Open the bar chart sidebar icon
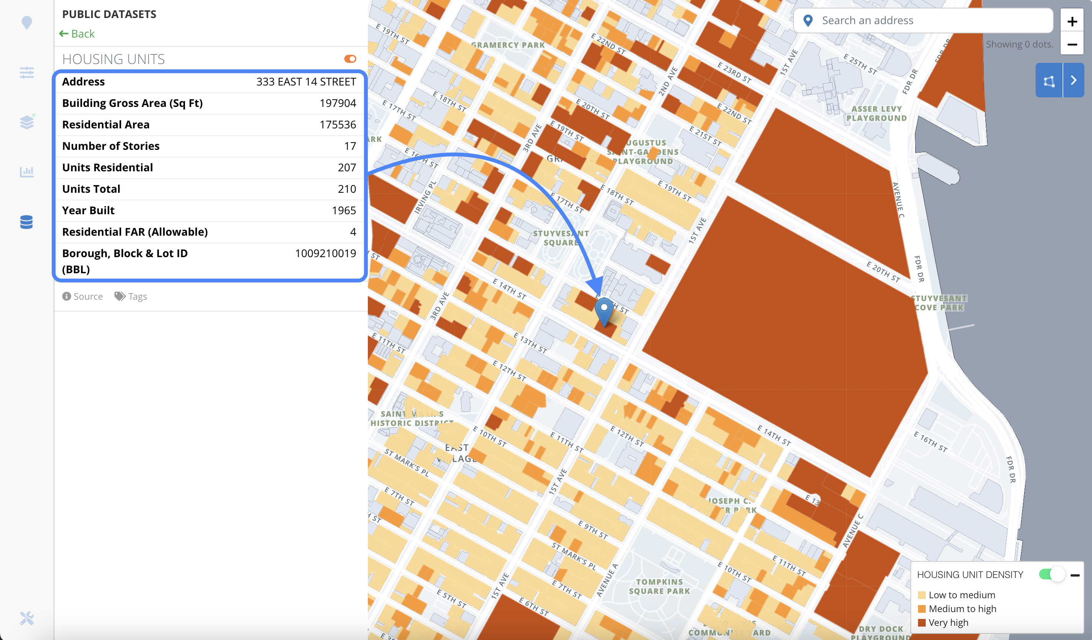Image resolution: width=1092 pixels, height=640 pixels. pos(27,172)
